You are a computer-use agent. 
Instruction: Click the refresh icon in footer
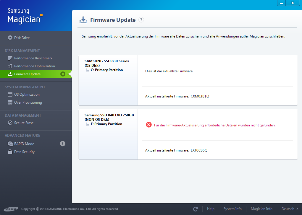tap(196, 209)
